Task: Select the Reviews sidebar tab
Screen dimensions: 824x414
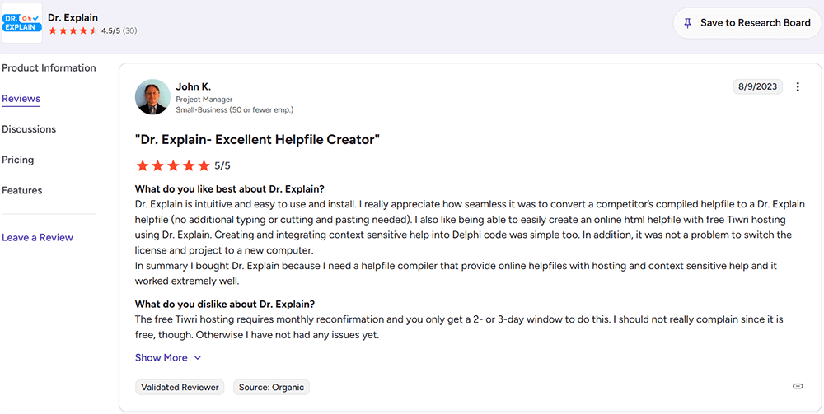Action: 21,99
